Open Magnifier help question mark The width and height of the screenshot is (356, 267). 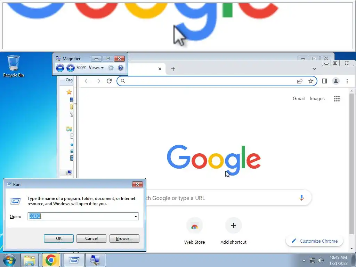121,68
